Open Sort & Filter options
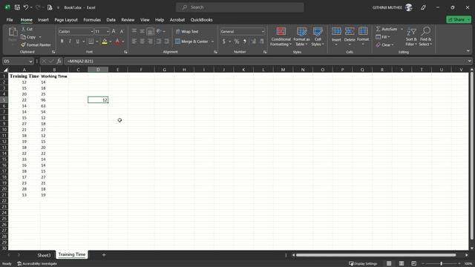This screenshot has width=475, height=267. [x=411, y=36]
